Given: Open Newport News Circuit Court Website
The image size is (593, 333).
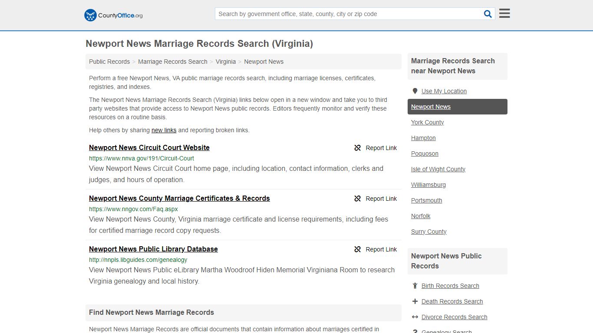Looking at the screenshot, I should click(149, 147).
